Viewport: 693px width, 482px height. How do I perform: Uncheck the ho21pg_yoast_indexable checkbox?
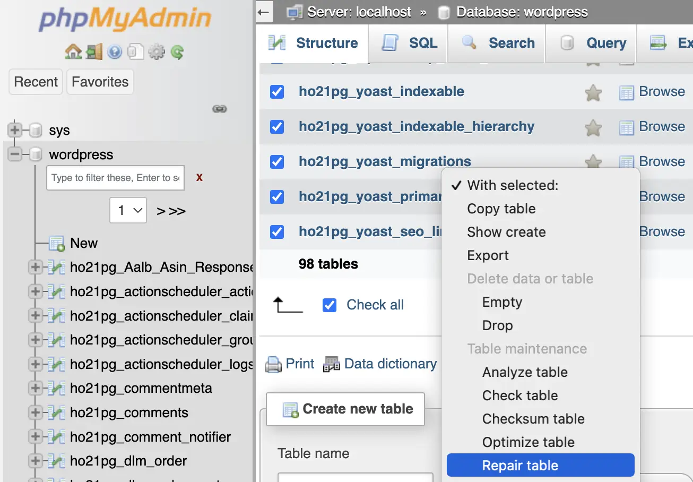pyautogui.click(x=277, y=92)
